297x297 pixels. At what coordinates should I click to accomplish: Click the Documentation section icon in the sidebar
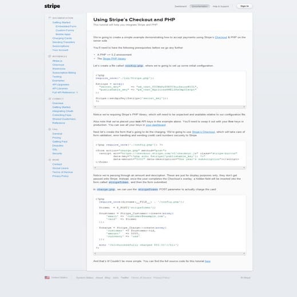tap(50, 18)
